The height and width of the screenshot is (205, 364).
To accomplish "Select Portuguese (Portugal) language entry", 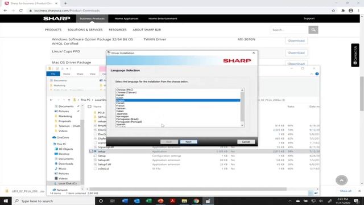I will 129,122.
